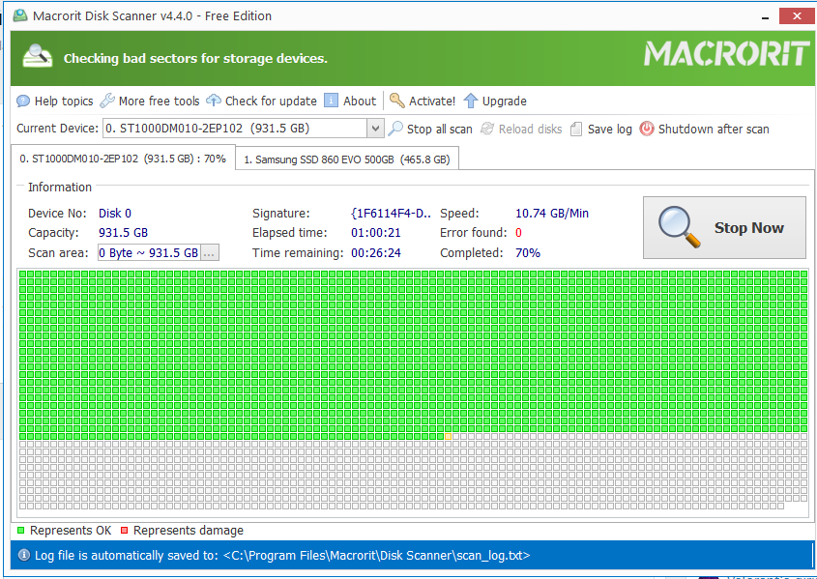Click the MACRORIT brand logo
Screen dimensions: 817x579
tap(726, 54)
